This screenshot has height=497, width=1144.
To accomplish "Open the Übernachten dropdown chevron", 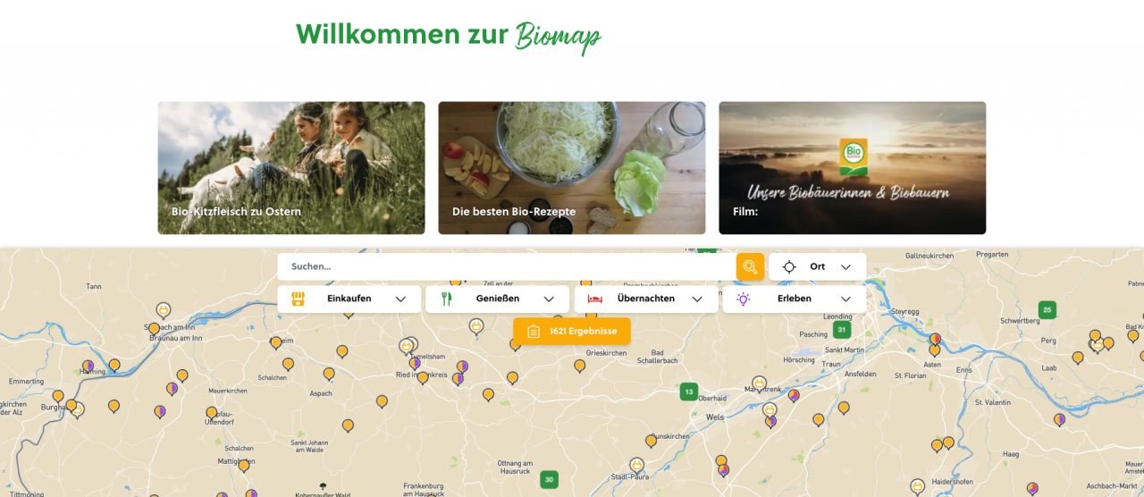I will coord(697,299).
